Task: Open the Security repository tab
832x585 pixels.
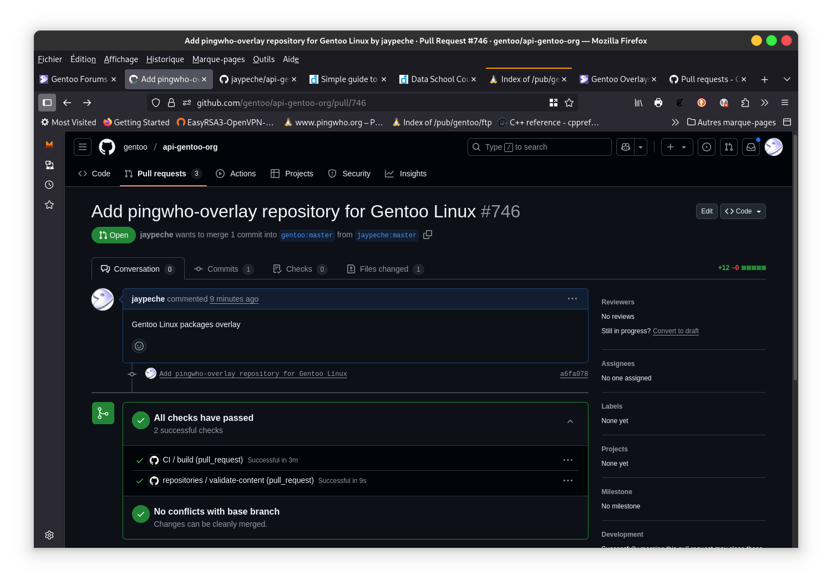Action: point(349,174)
